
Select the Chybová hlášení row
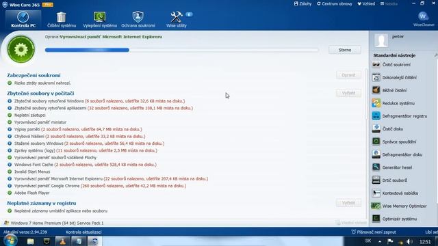tap(77, 136)
